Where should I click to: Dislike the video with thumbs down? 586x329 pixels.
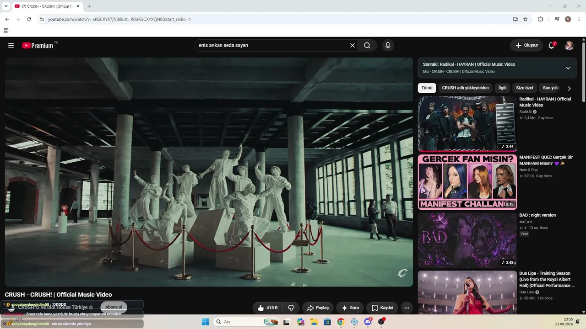point(291,308)
